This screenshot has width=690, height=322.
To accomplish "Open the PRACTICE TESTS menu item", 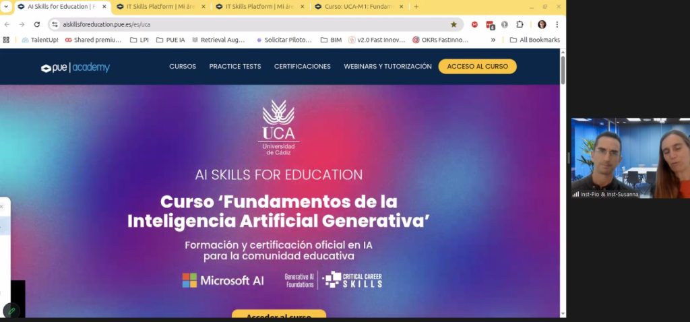I will click(x=234, y=67).
